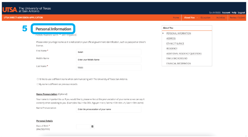Select the About You tab
Viewport: 248px width, 137px height.
click(189, 18)
